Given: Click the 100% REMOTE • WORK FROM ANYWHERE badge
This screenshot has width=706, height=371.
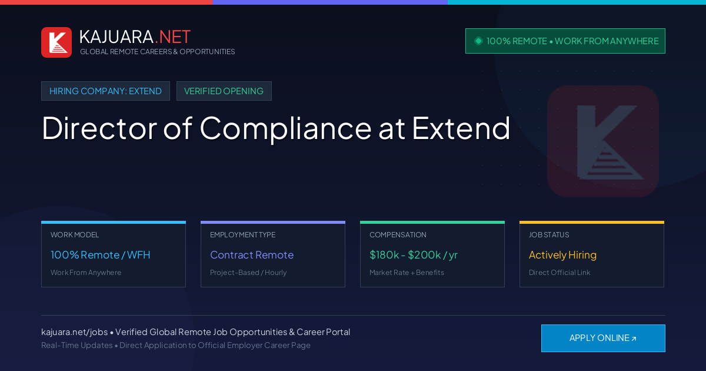Looking at the screenshot, I should [x=565, y=41].
